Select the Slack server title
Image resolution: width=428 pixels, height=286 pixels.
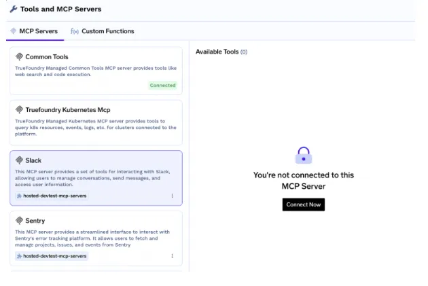(x=33, y=160)
